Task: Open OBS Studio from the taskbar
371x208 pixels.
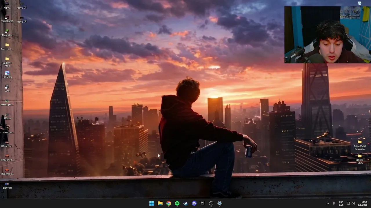Action: [211, 203]
